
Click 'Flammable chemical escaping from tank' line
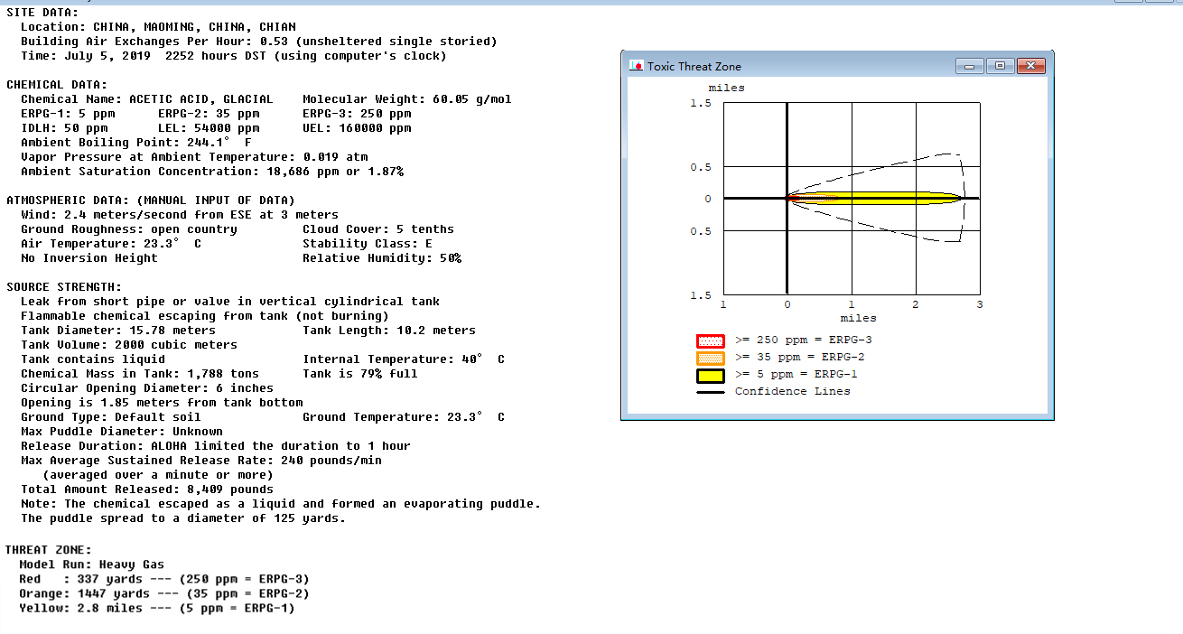[x=205, y=316]
